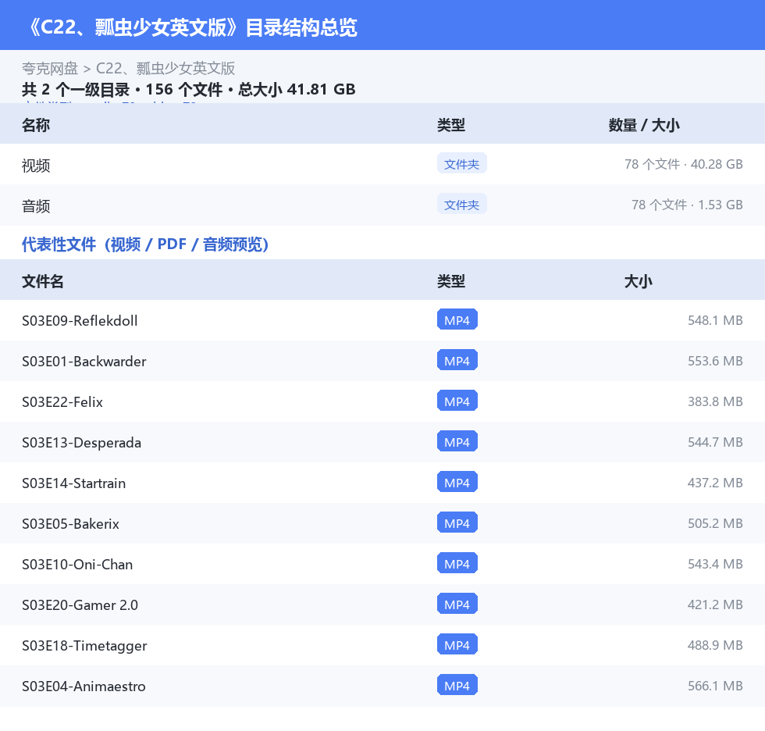Click MP4 badge for S03E14-Startrain
Screen dimensions: 765x731
click(x=457, y=482)
